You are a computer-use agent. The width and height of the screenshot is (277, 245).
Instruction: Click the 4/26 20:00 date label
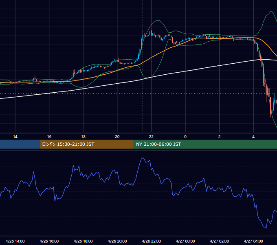117,241
